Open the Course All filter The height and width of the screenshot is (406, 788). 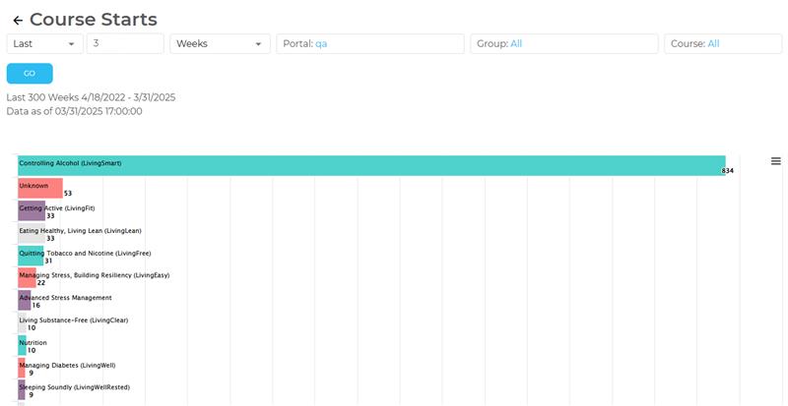point(722,44)
